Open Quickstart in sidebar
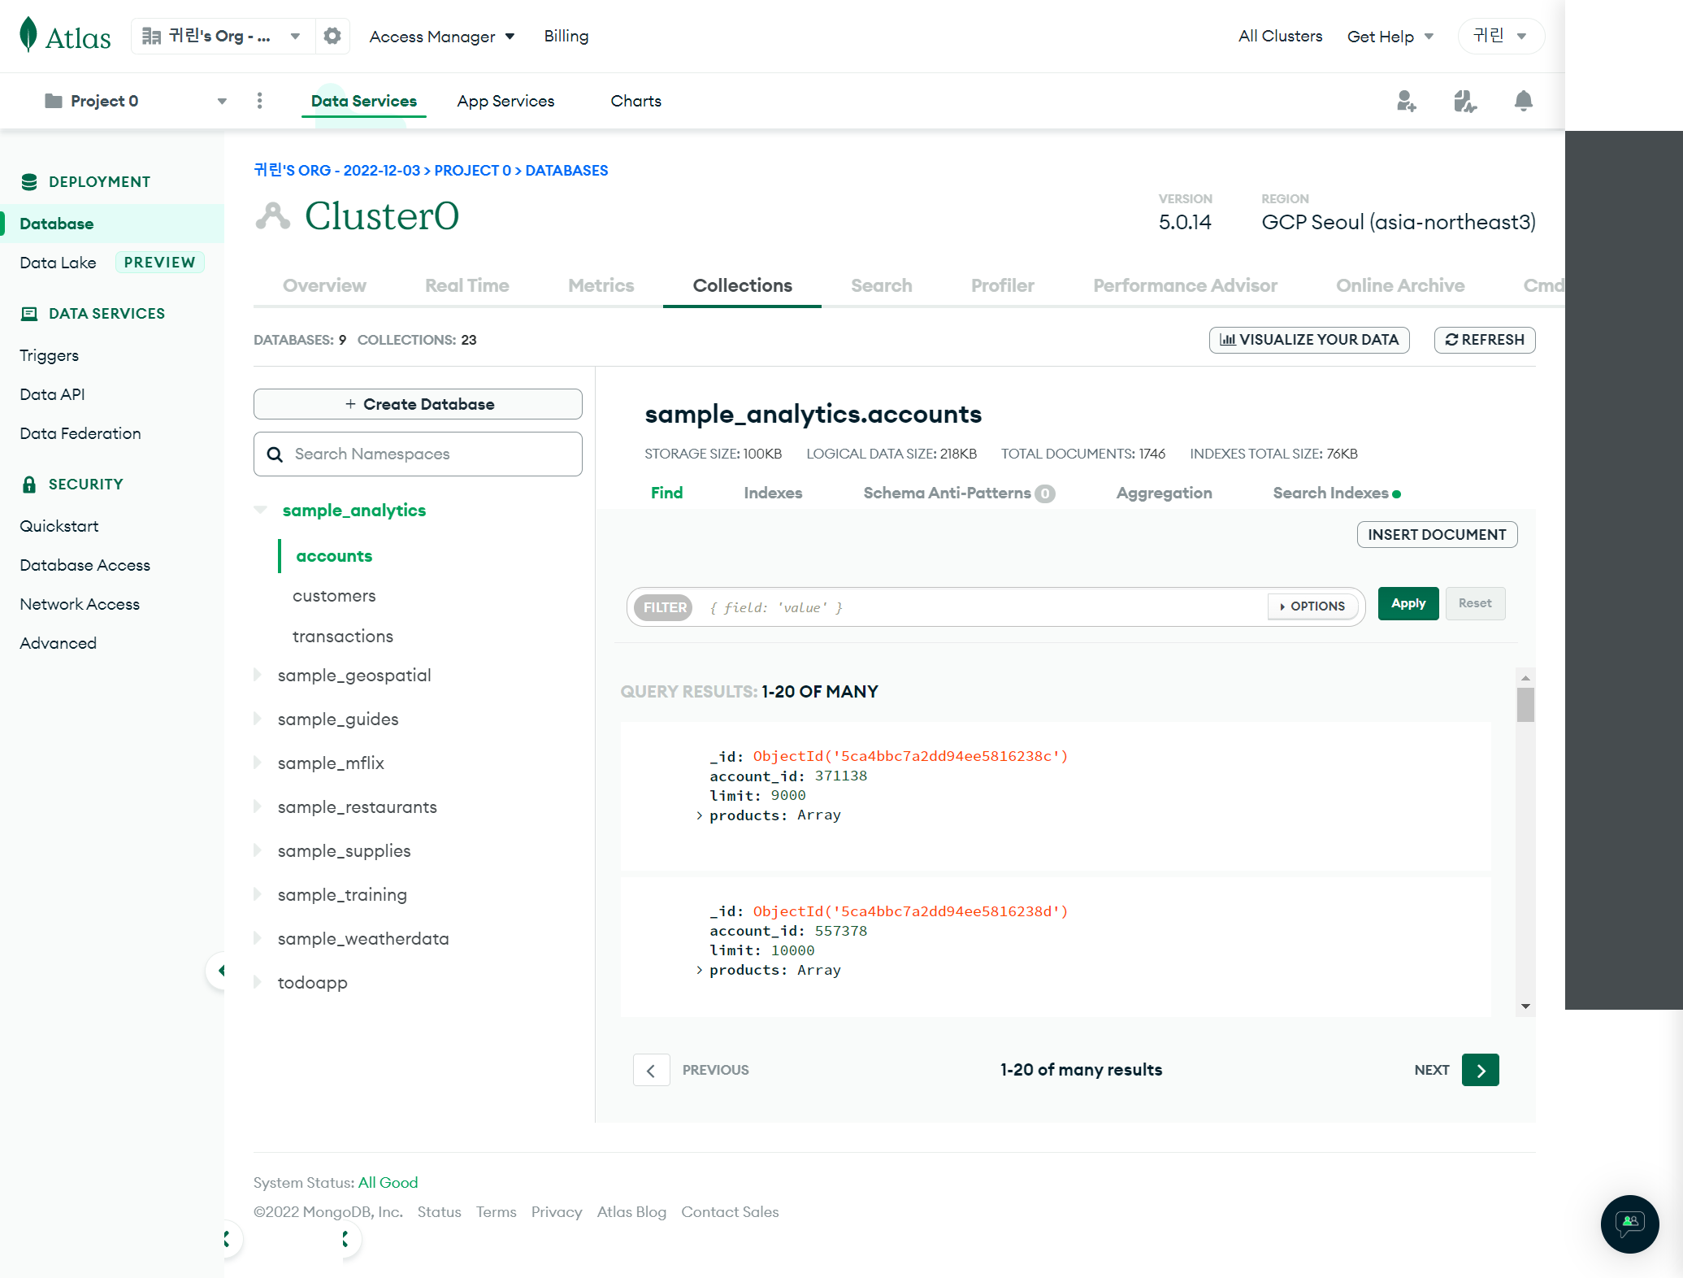The image size is (1683, 1278). [x=59, y=526]
